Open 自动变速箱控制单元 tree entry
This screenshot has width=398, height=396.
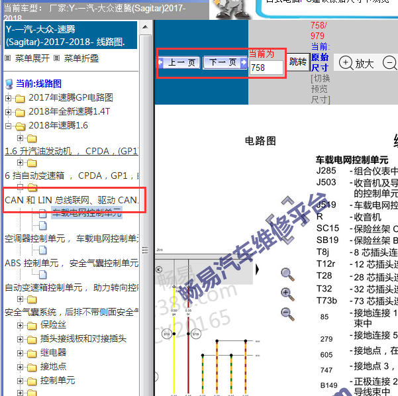(x=72, y=288)
